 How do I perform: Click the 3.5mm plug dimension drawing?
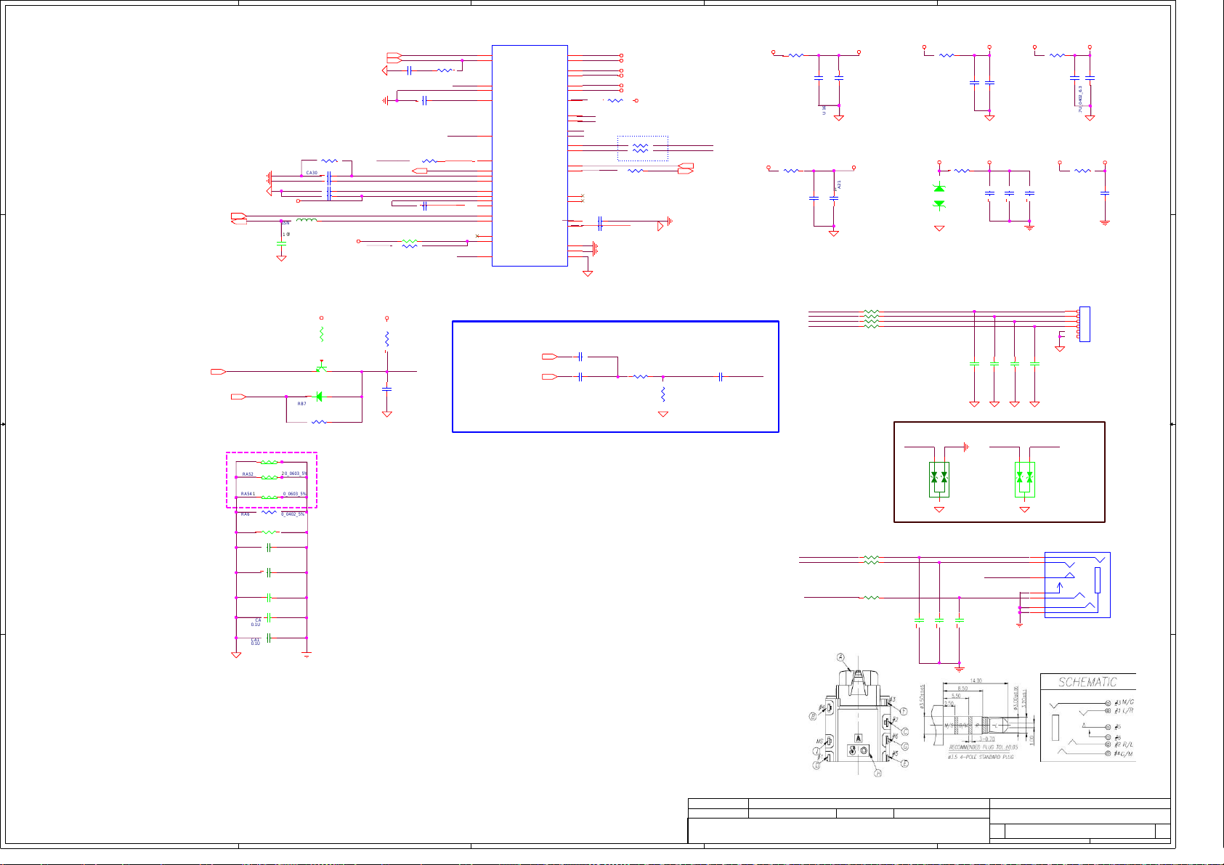[x=979, y=720]
